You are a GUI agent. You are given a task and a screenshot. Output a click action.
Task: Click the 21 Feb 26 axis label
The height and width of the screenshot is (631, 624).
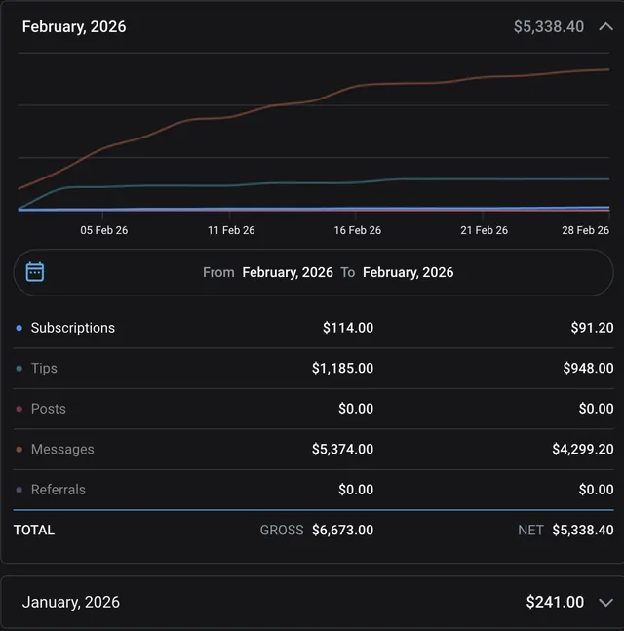click(x=484, y=230)
